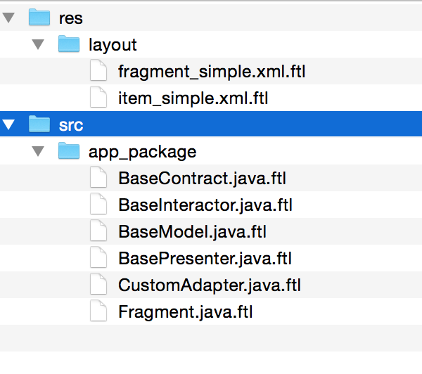The width and height of the screenshot is (422, 374).
Task: Collapse the layout folder disclosure triangle
Action: 39,44
